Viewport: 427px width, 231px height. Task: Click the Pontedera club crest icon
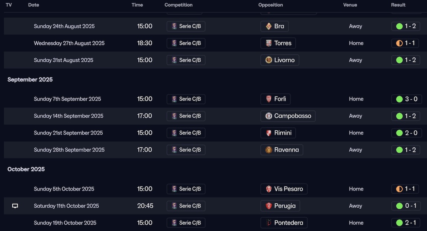269,223
